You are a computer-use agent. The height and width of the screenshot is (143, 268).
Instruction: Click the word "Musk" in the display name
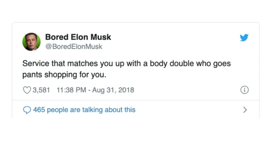pos(101,37)
